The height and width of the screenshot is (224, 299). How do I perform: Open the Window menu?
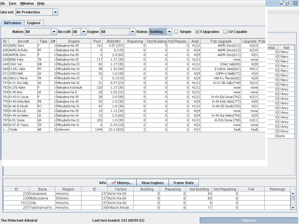27,3
